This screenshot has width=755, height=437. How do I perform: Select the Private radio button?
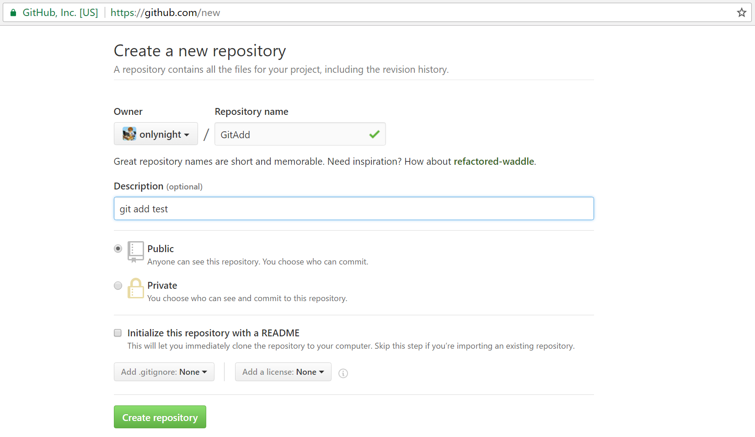118,286
